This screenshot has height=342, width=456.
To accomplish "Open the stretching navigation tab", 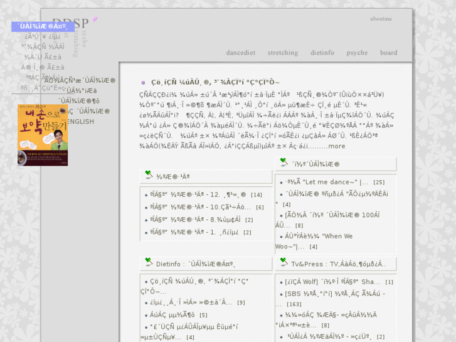I will click(283, 53).
